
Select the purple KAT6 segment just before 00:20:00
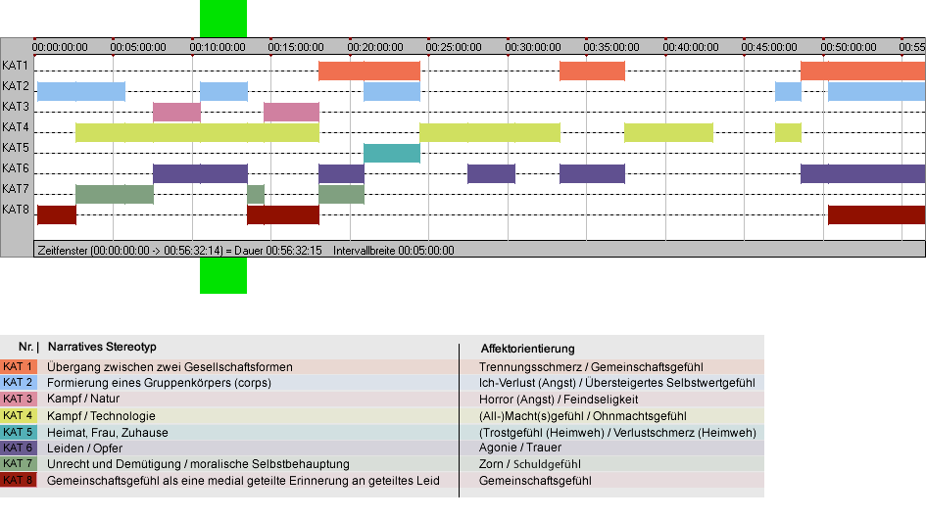point(341,173)
